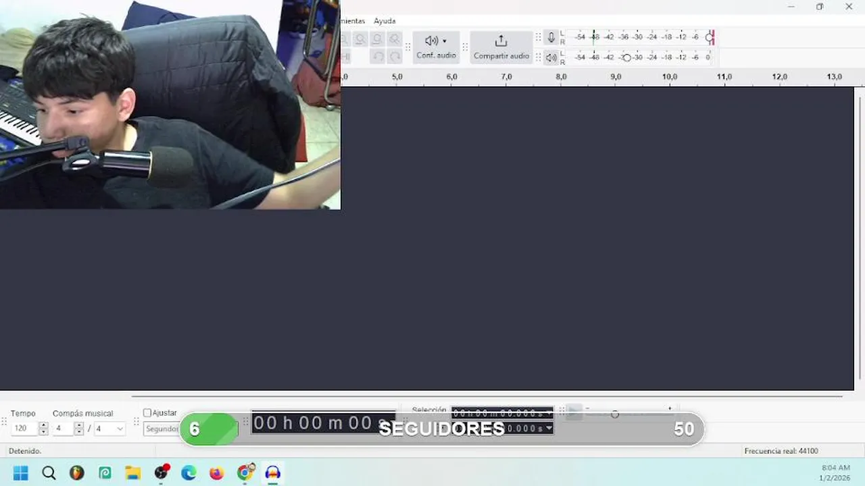This screenshot has height=486, width=865.
Task: Click the Compás musical numerator field
Action: click(63, 429)
